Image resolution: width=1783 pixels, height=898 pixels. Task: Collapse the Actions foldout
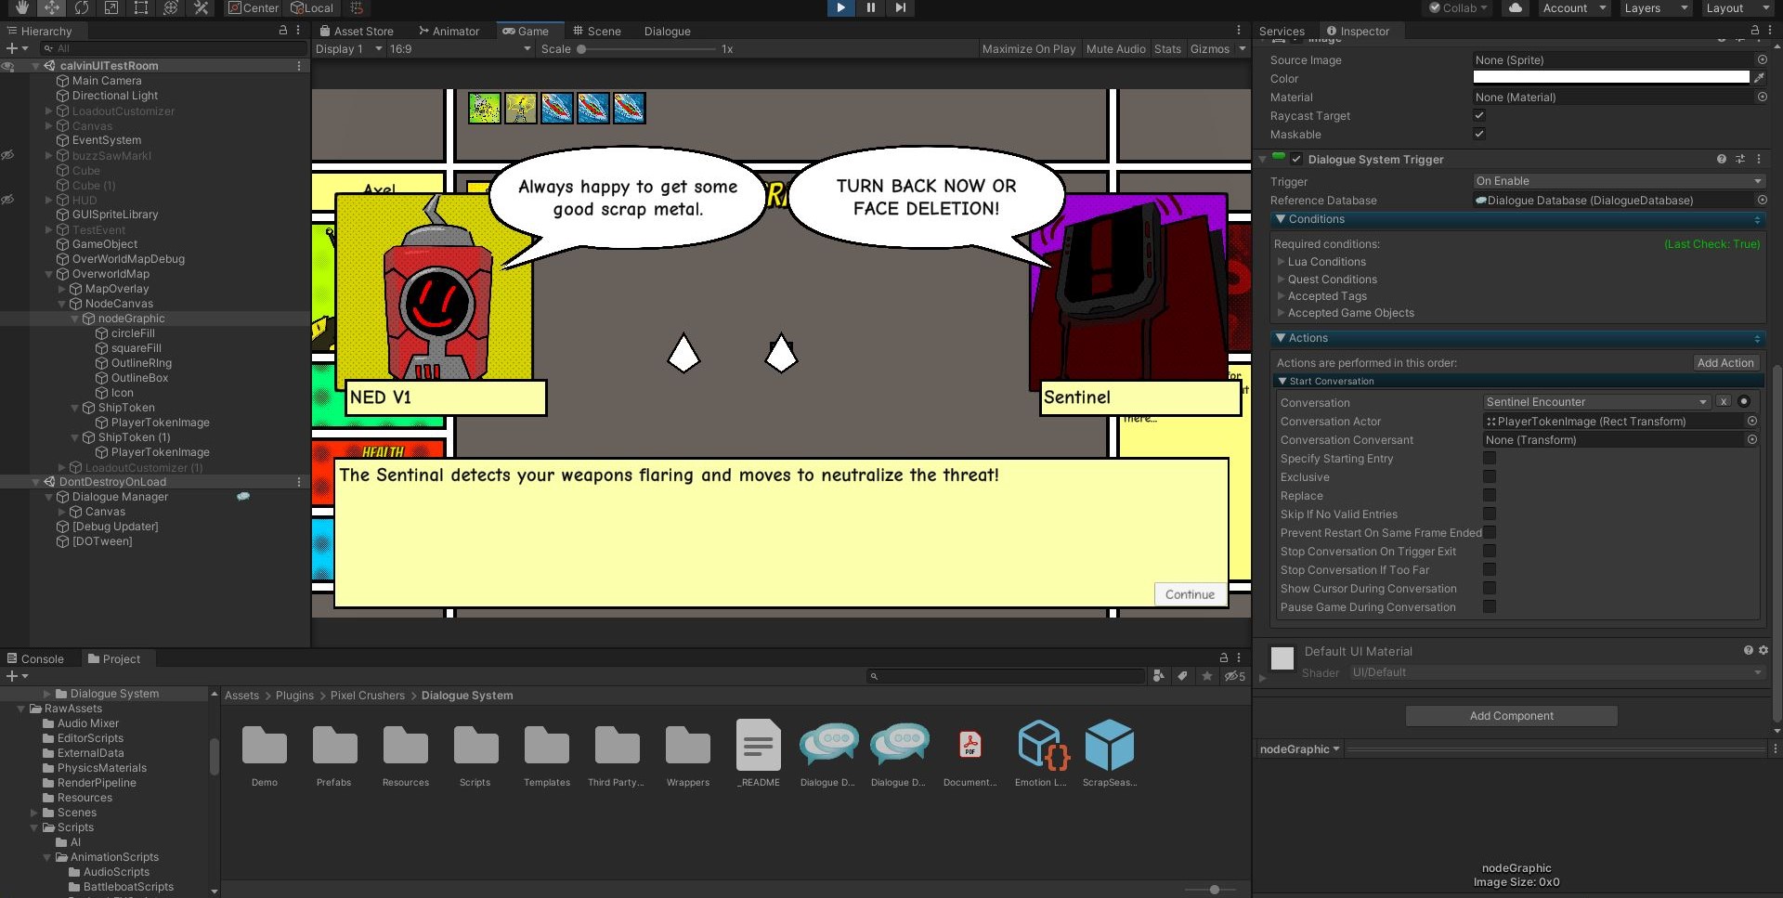1281,338
